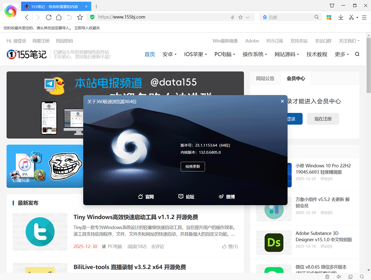Click the trash icon in status bar
Viewport: 371px width, 280px height.
pos(327,277)
